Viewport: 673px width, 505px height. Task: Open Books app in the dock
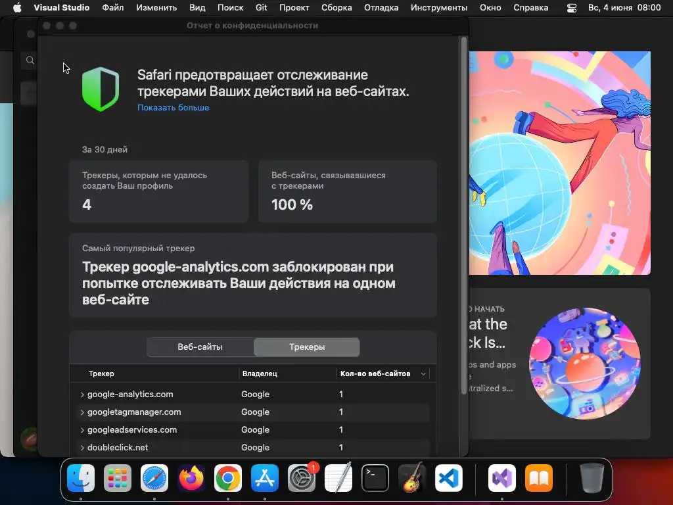(539, 478)
